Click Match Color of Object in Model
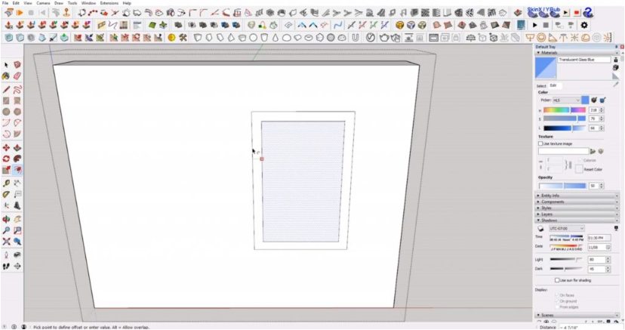Image resolution: width=625 pixels, height=330 pixels. (594, 100)
